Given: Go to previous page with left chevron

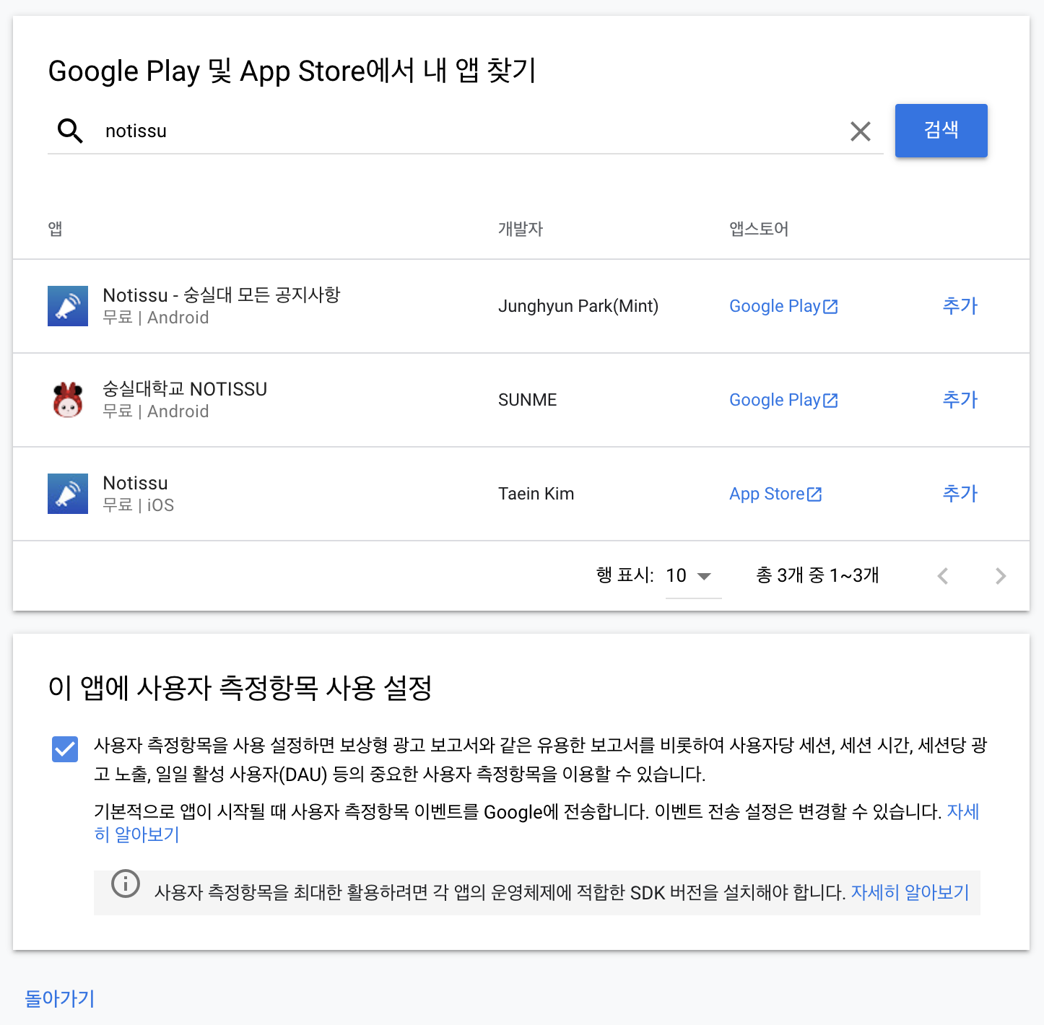Looking at the screenshot, I should [x=942, y=576].
